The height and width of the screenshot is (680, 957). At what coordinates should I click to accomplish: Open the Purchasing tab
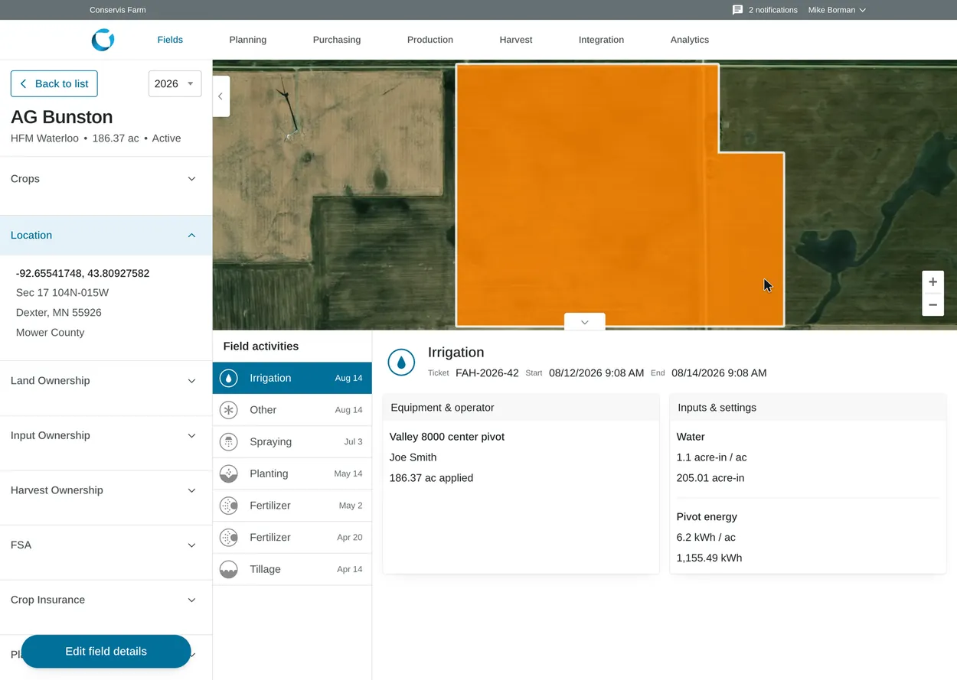pos(337,40)
